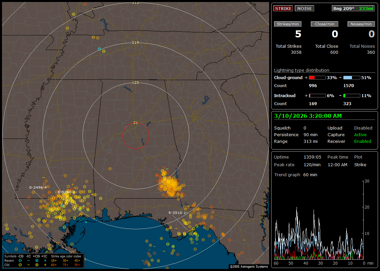The height and width of the screenshot is (271, 380).
Task: Click the Upload Disabled status
Action: [363, 128]
